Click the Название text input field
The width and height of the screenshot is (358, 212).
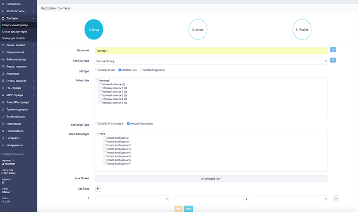(x=211, y=50)
